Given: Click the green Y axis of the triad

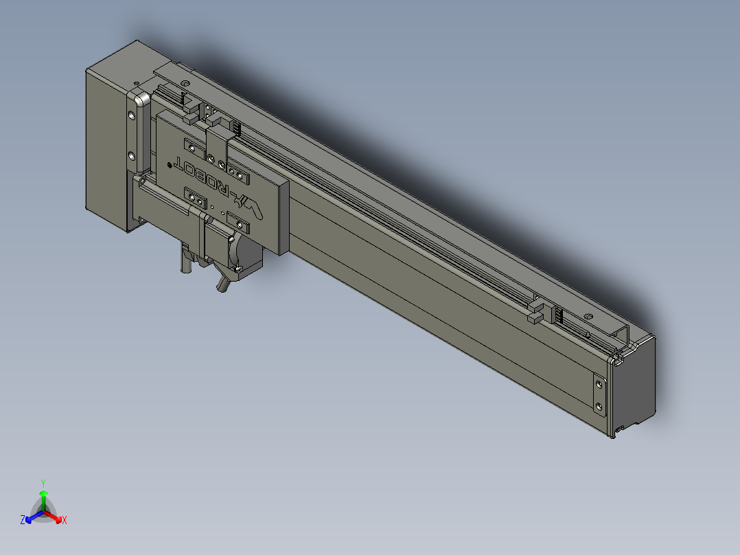Looking at the screenshot, I should tap(43, 501).
